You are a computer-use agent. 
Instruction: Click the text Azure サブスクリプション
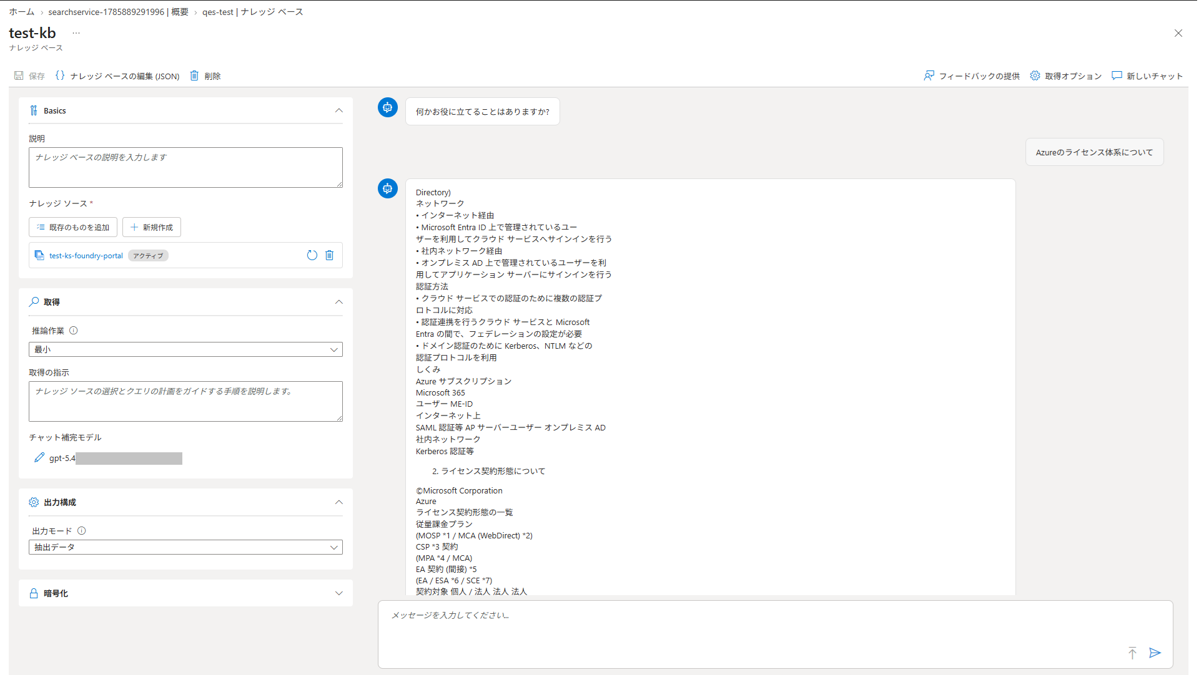[463, 381]
